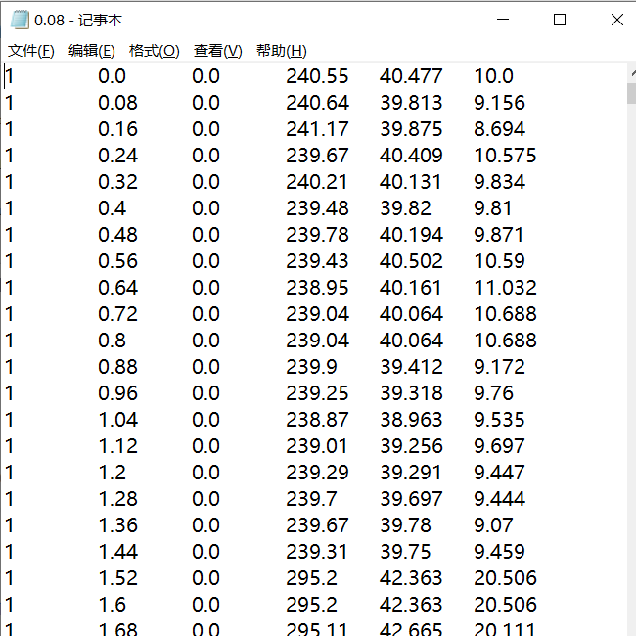Click the value 39.256
Image resolution: width=636 pixels, height=636 pixels.
[411, 446]
